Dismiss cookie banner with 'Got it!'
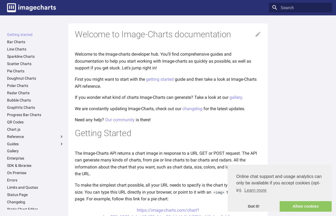The image size is (336, 216). click(254, 206)
